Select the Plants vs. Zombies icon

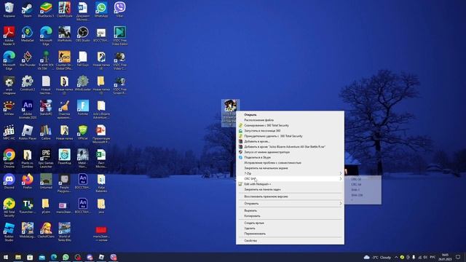coord(28,159)
